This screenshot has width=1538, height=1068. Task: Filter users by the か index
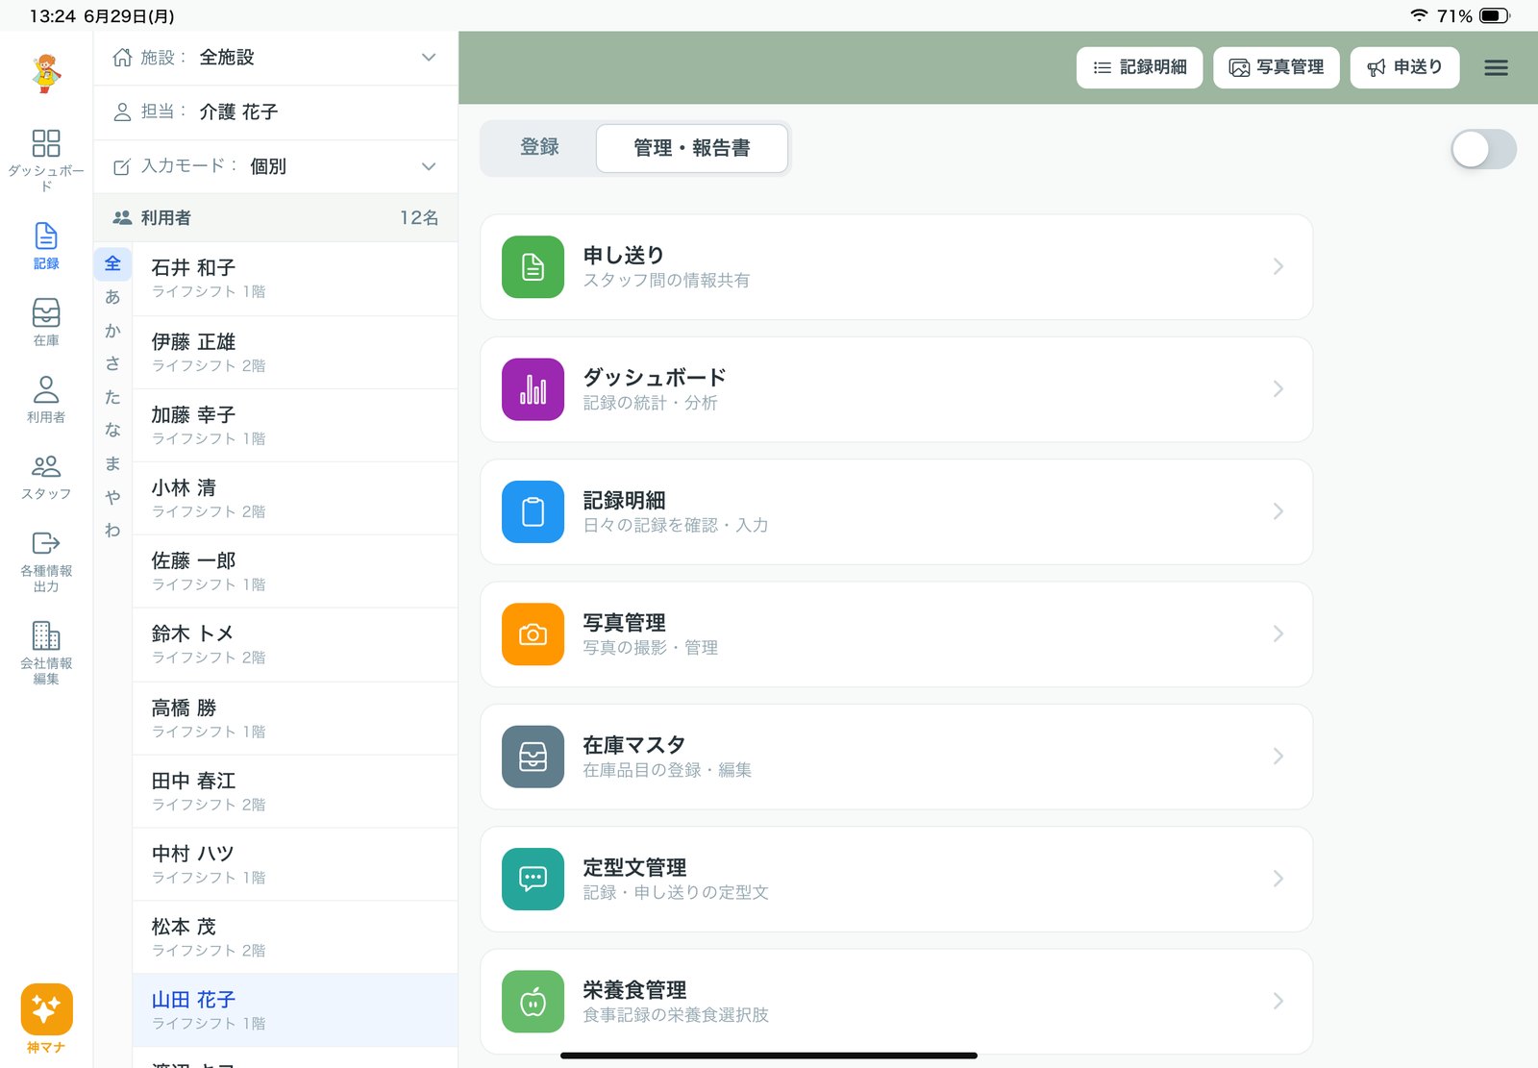[x=112, y=331]
